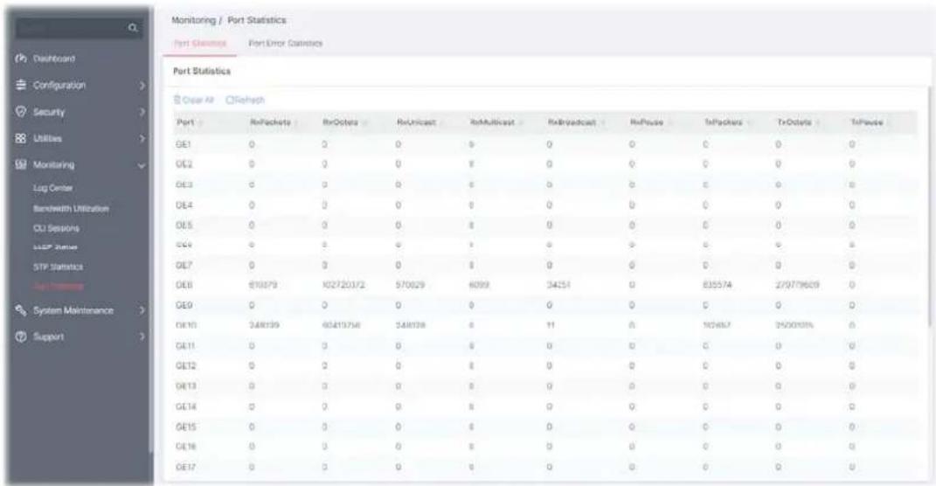Select the GE5 port row label
Image resolution: width=936 pixels, height=486 pixels.
pyautogui.click(x=184, y=226)
